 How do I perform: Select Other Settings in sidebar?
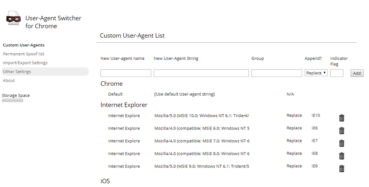pyautogui.click(x=45, y=72)
